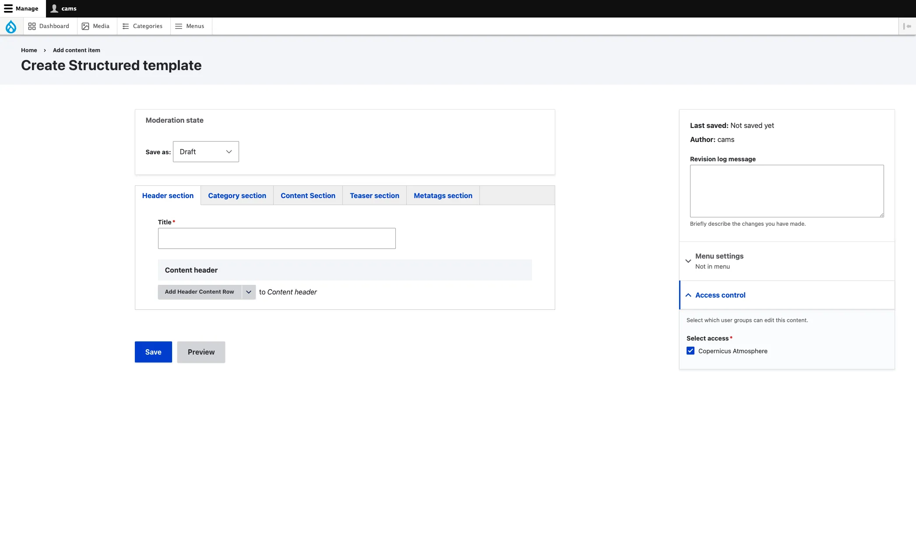916x543 pixels.
Task: Click the 'Author: cams' text
Action: [712, 139]
